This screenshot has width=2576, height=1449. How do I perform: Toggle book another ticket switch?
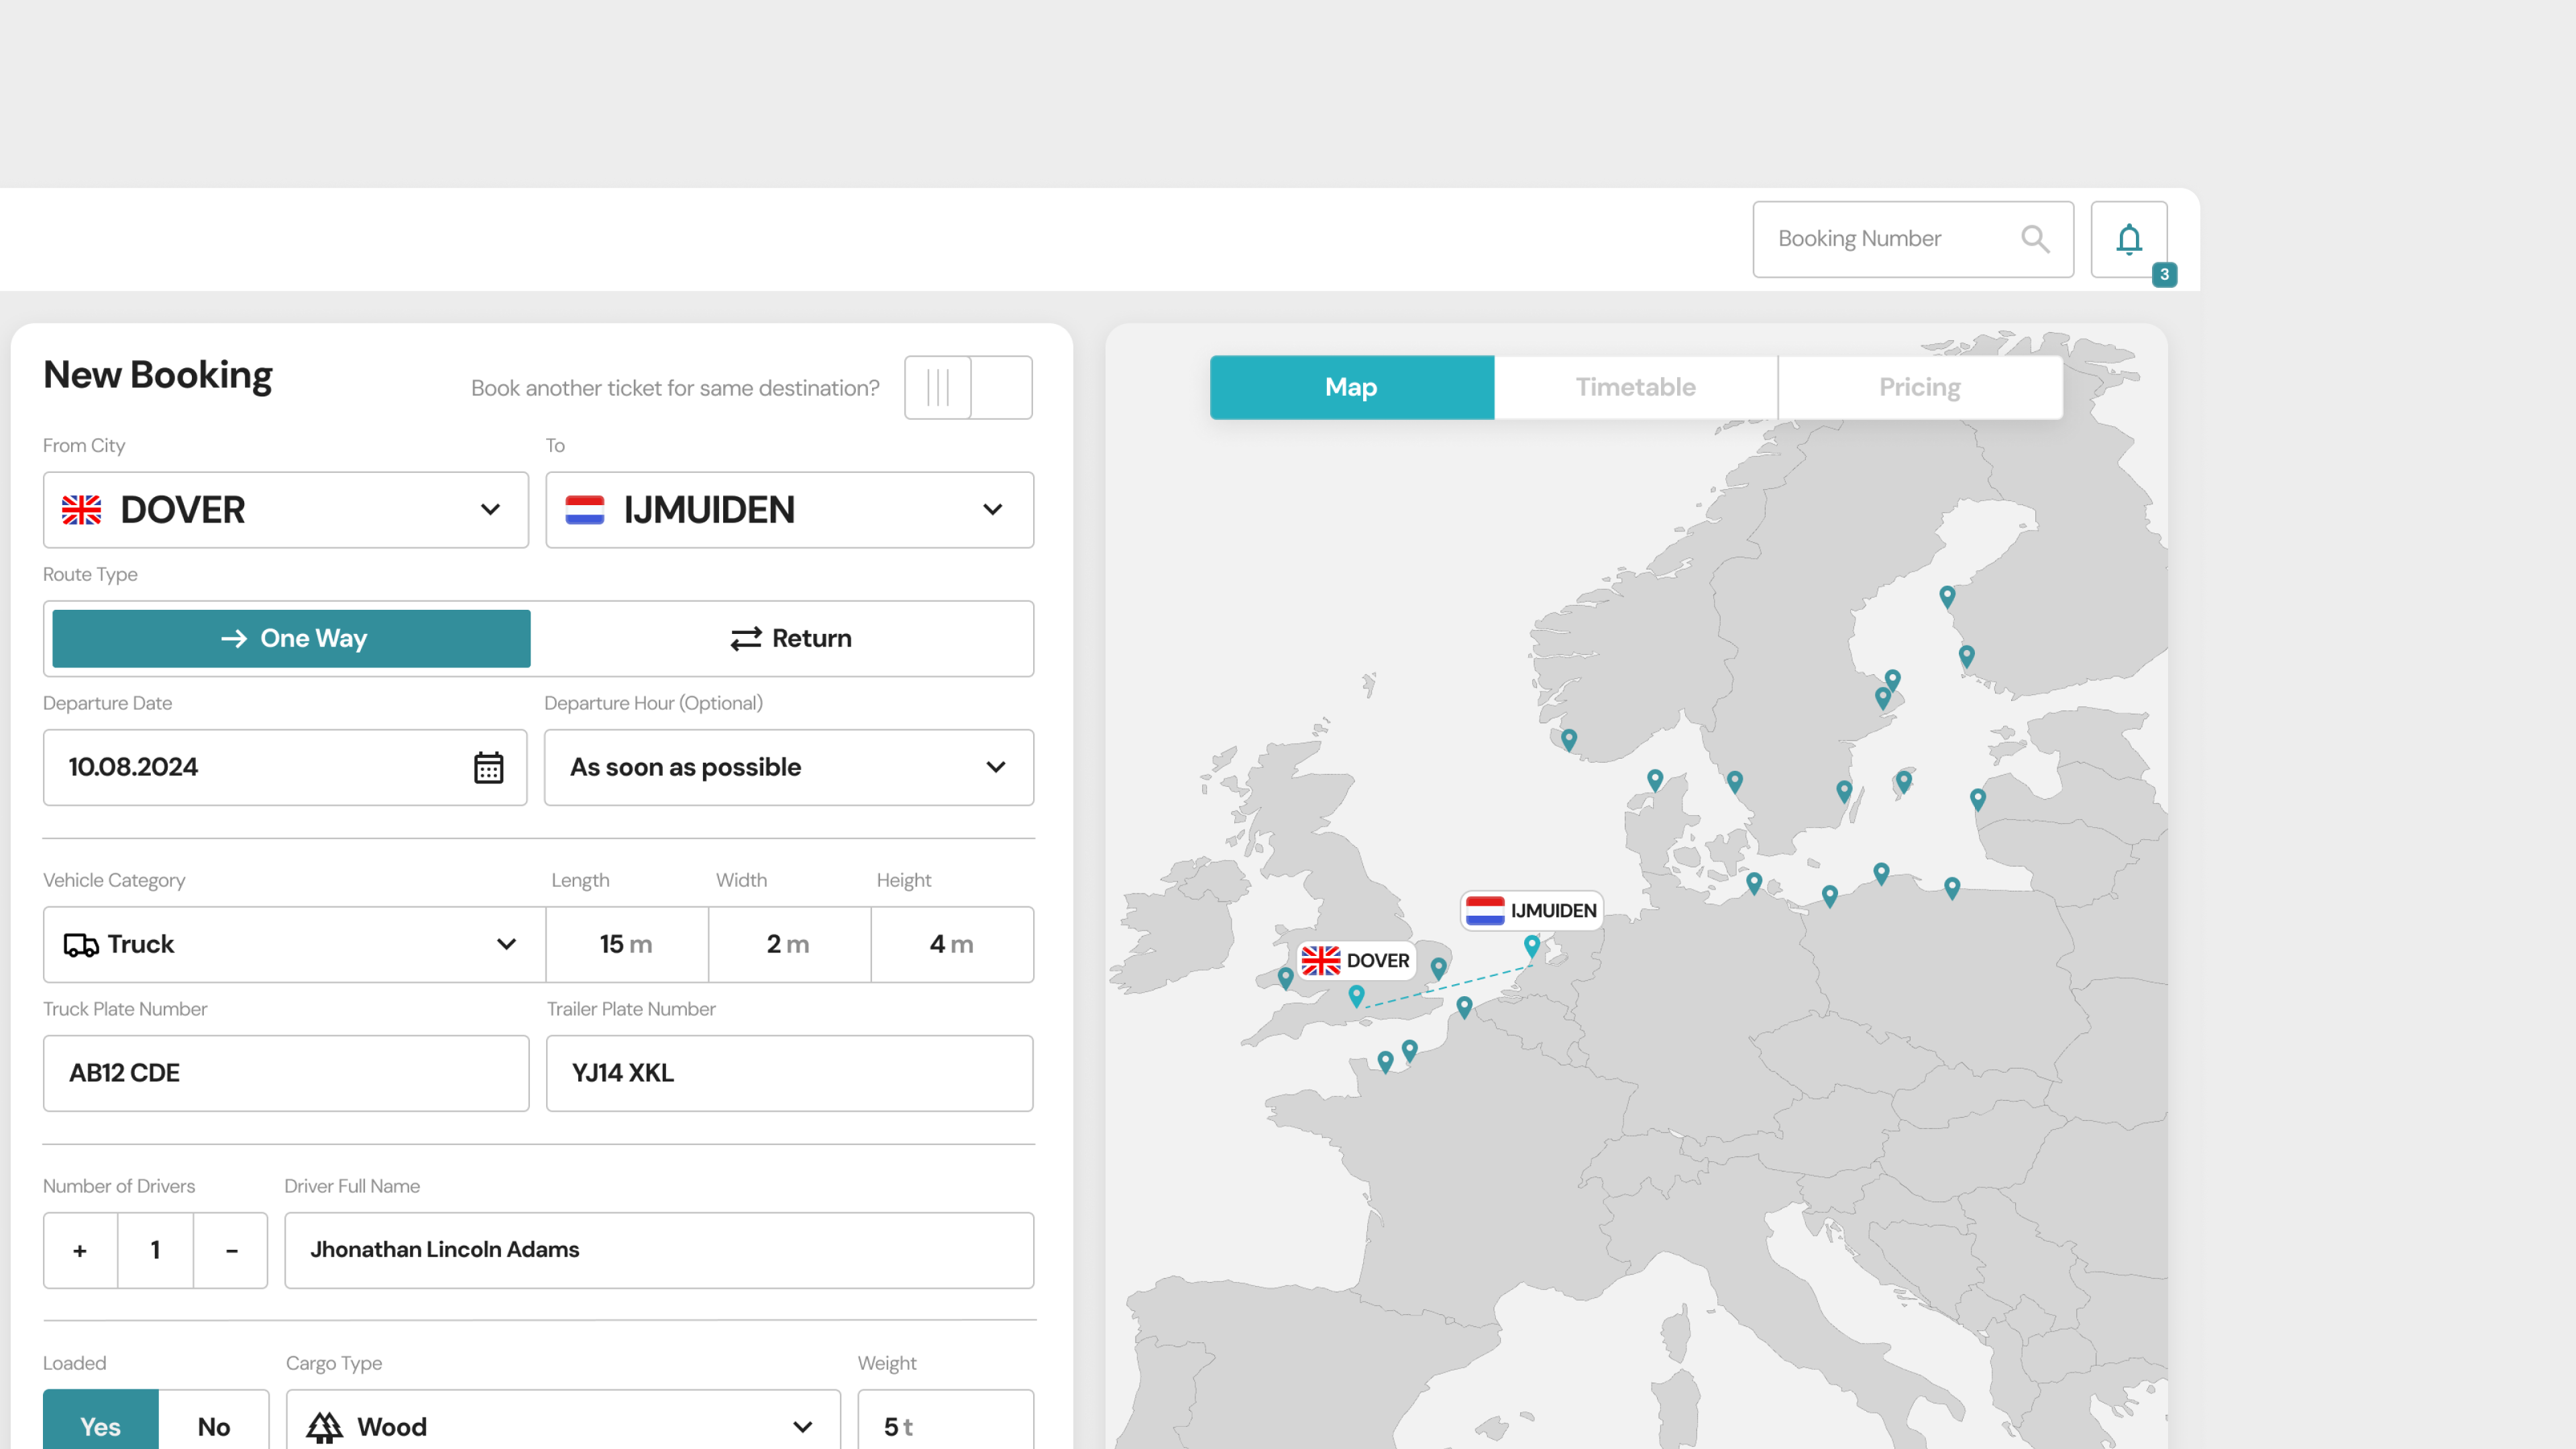pos(967,387)
